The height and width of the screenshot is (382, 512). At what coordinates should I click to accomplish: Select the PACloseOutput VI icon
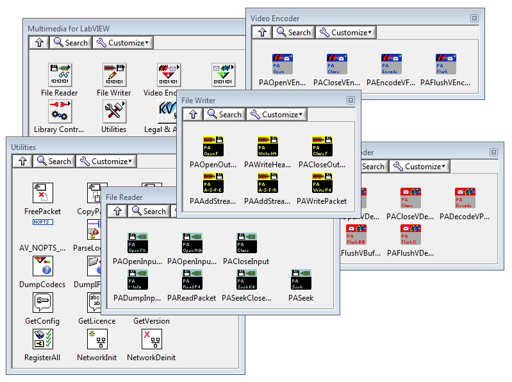[322, 146]
